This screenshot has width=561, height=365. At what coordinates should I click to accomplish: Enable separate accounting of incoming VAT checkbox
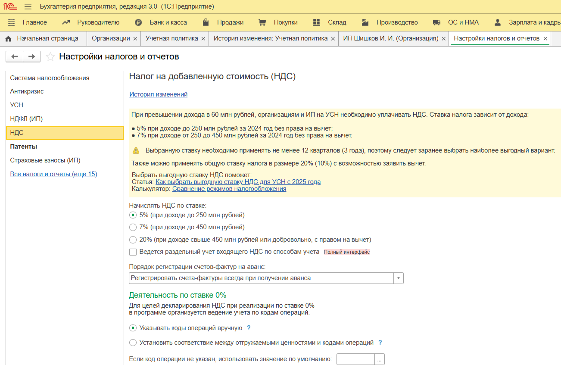click(x=133, y=252)
